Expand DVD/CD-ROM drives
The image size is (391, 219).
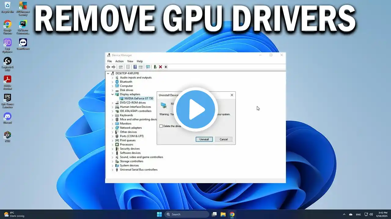coord(112,103)
